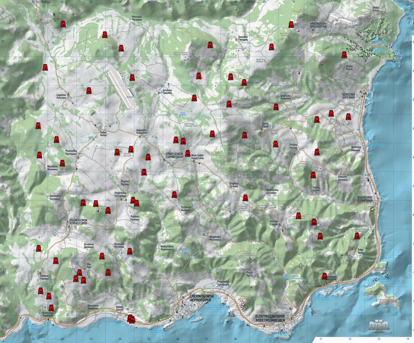Select the Sosnovka village label

[55, 197]
